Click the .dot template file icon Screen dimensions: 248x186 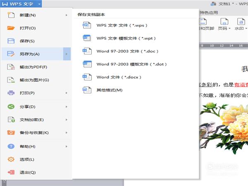coord(87,64)
